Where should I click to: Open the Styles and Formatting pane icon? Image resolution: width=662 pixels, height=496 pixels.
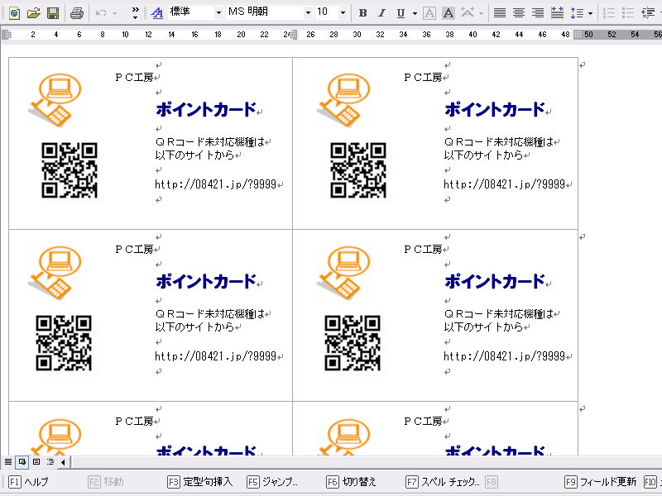click(x=157, y=13)
